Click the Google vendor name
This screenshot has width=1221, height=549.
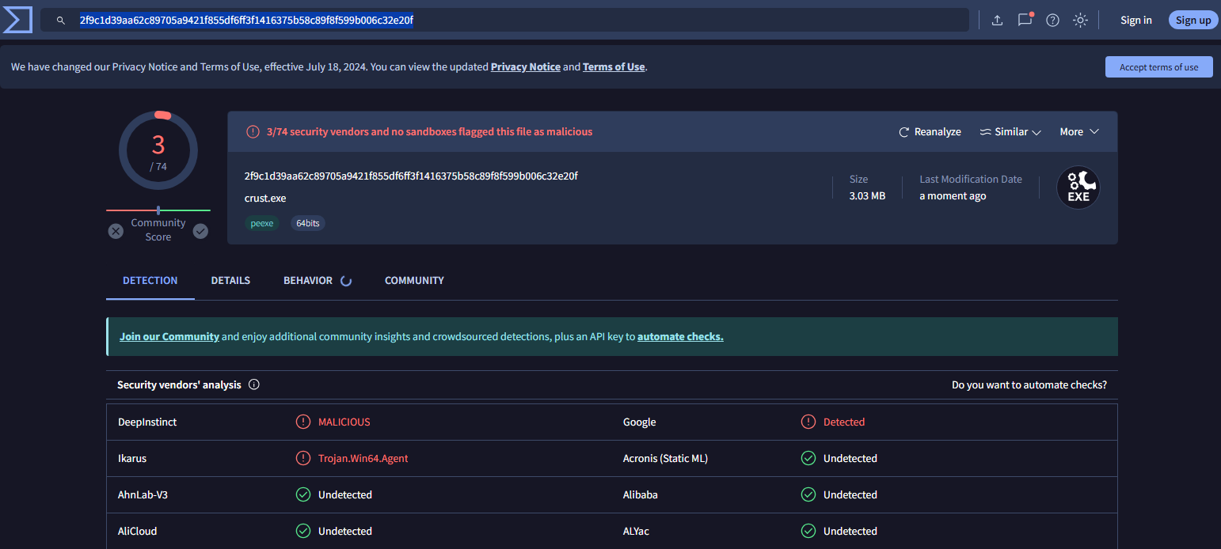coord(640,422)
